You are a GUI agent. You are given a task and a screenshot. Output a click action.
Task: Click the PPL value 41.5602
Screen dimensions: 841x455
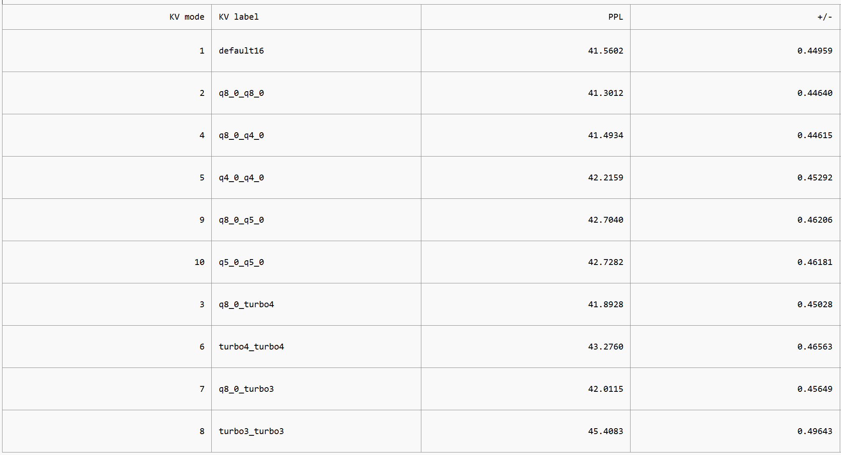(605, 51)
